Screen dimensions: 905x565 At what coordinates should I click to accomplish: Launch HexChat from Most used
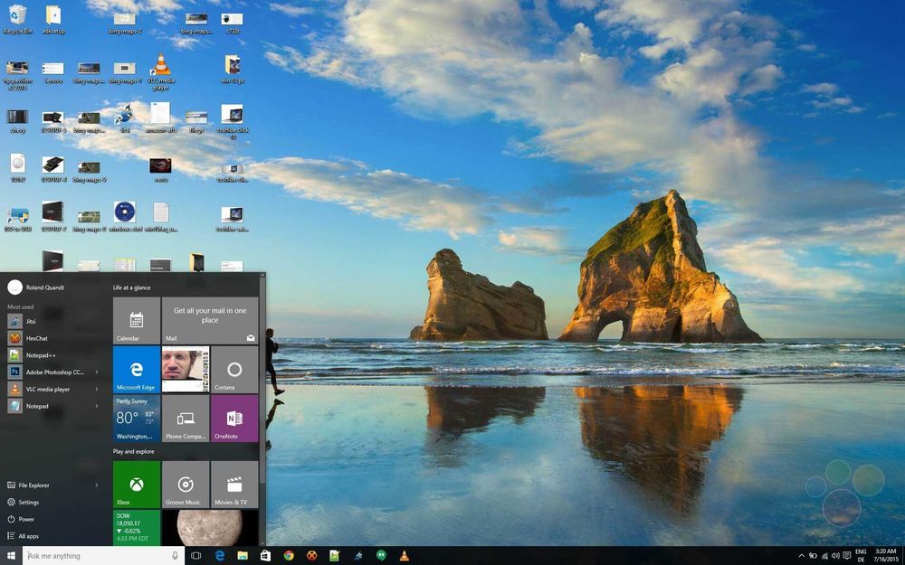click(52, 338)
